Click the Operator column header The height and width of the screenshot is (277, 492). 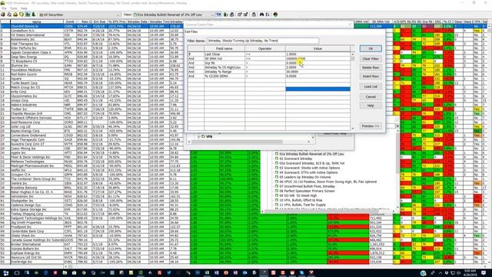click(265, 48)
